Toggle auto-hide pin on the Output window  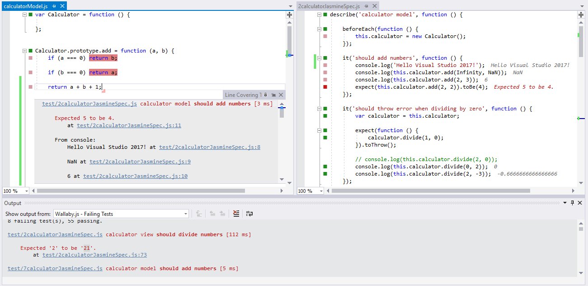tap(573, 203)
